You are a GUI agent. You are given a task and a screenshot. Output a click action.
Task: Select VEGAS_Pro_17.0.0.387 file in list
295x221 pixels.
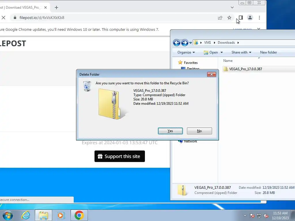coord(245,69)
